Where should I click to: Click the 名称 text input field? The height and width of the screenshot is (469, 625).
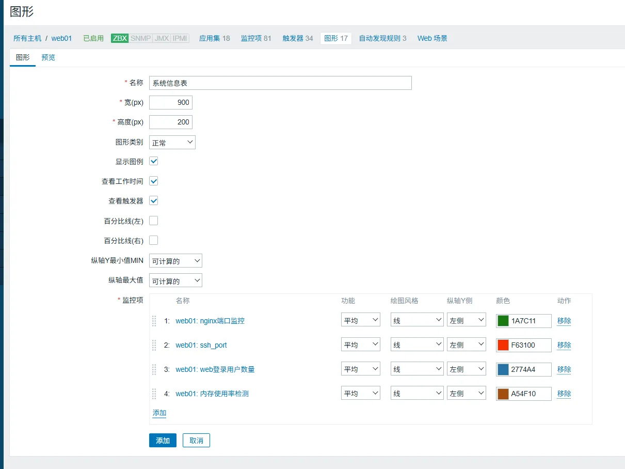pyautogui.click(x=280, y=83)
